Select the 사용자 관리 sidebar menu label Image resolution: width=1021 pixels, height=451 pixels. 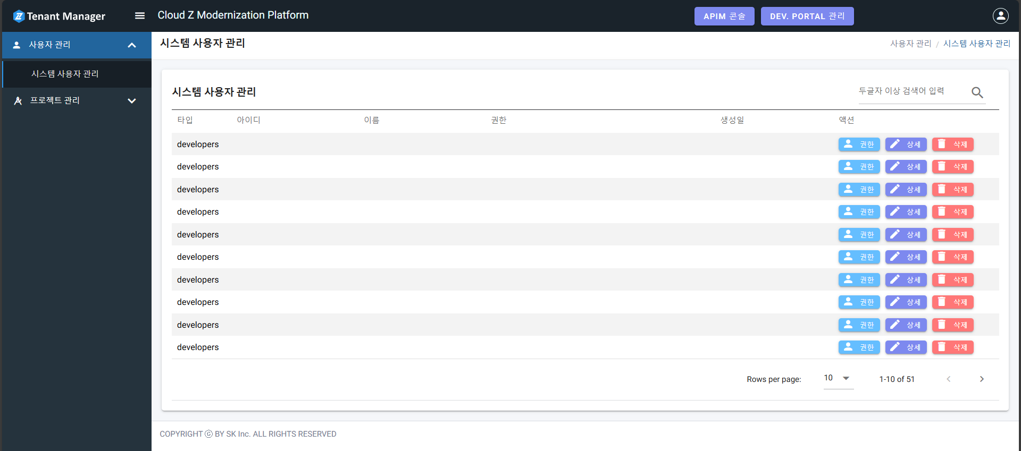49,45
